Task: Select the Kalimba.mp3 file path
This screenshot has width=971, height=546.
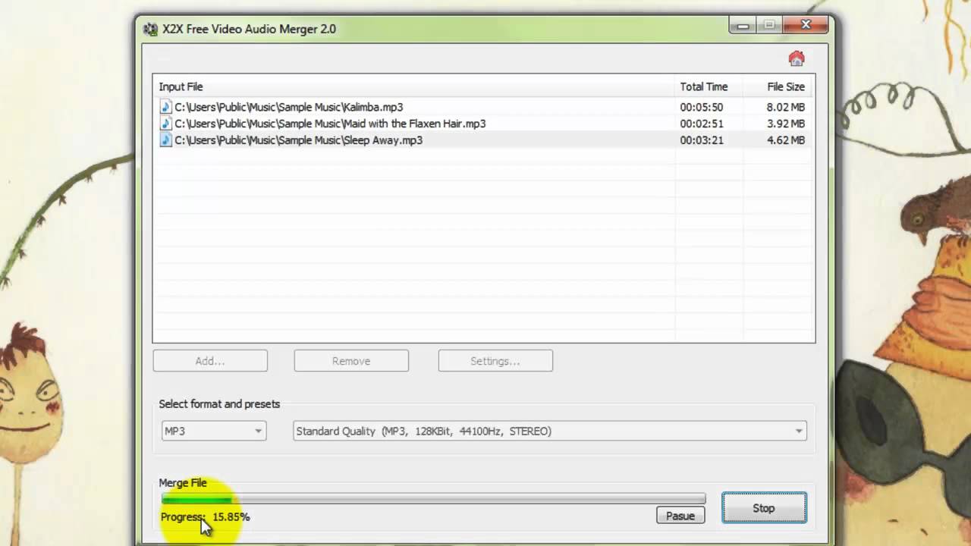Action: pos(289,107)
